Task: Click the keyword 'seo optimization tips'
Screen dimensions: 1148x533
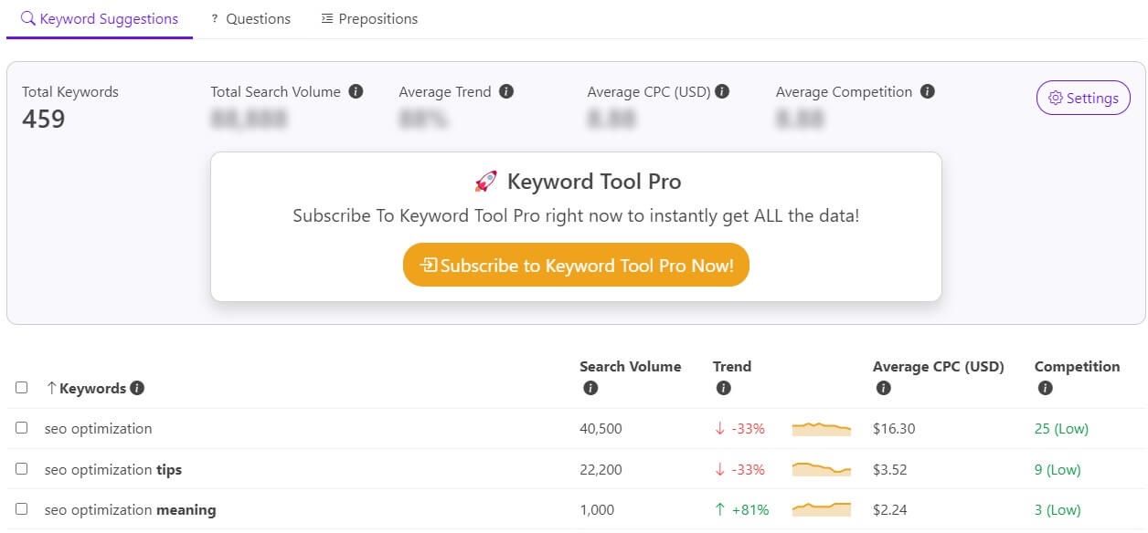Action: point(113,469)
